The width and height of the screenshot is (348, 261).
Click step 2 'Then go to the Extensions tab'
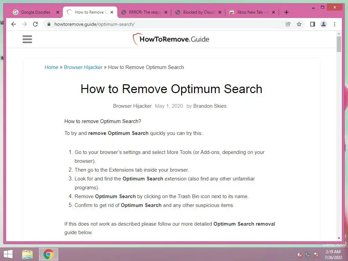[x=132, y=170]
